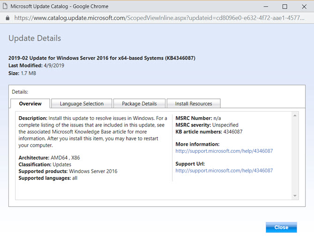
Task: Open the Language Selection tab
Action: coord(81,104)
